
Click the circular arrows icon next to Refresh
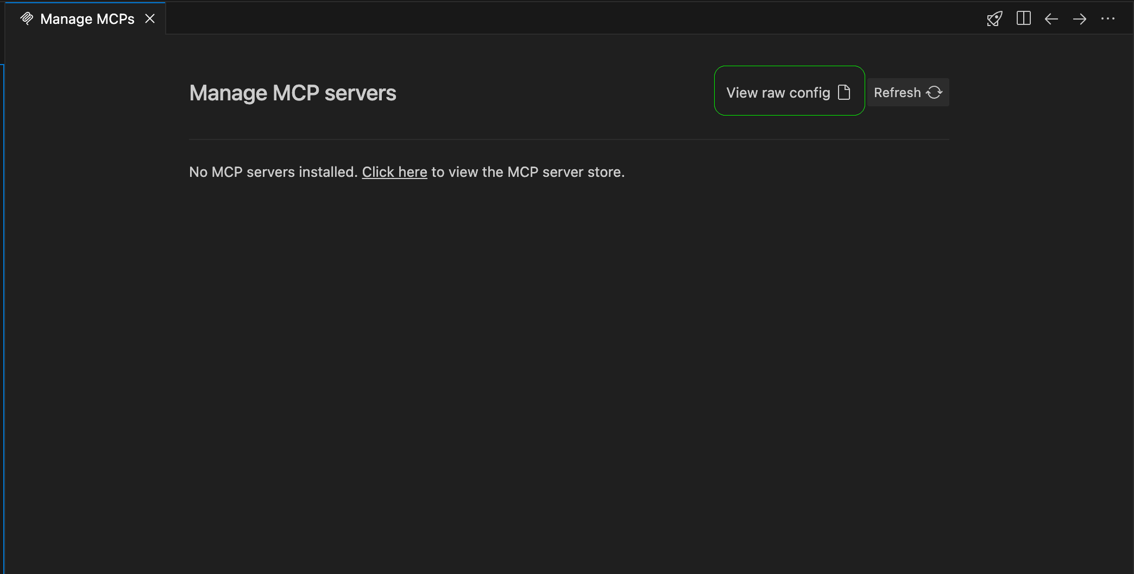pos(934,92)
